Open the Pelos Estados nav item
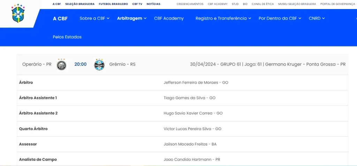The height and width of the screenshot is (166, 357). click(67, 37)
